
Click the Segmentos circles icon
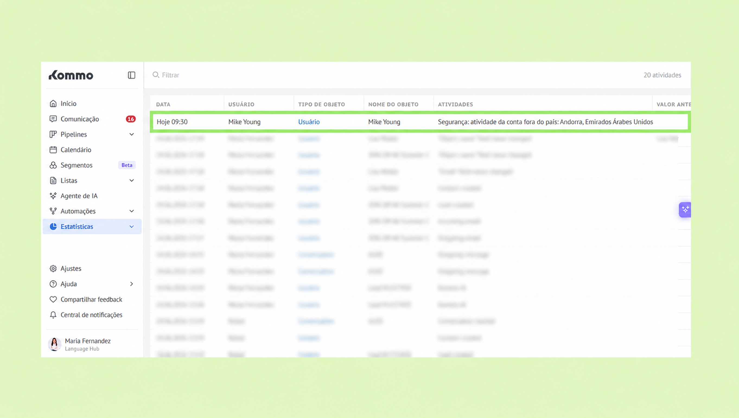[x=53, y=165]
